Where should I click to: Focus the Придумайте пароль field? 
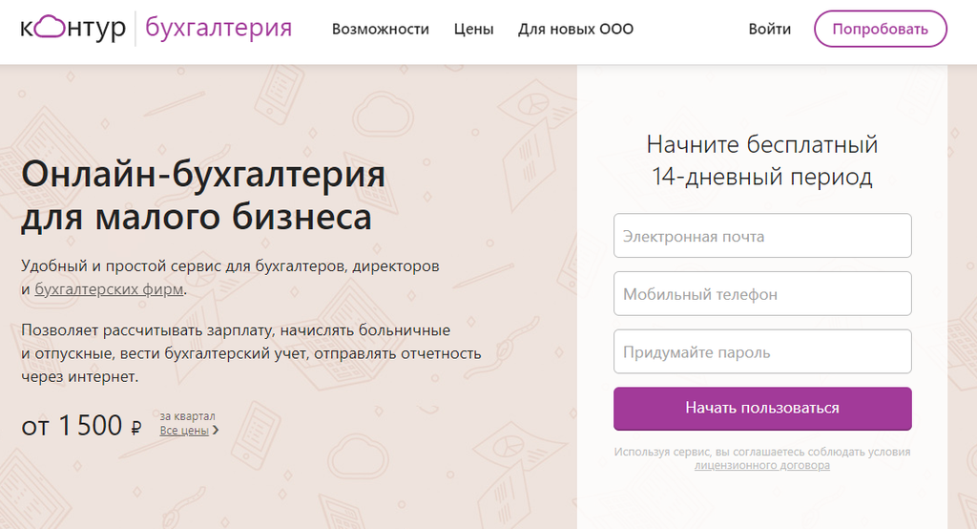pyautogui.click(x=762, y=351)
